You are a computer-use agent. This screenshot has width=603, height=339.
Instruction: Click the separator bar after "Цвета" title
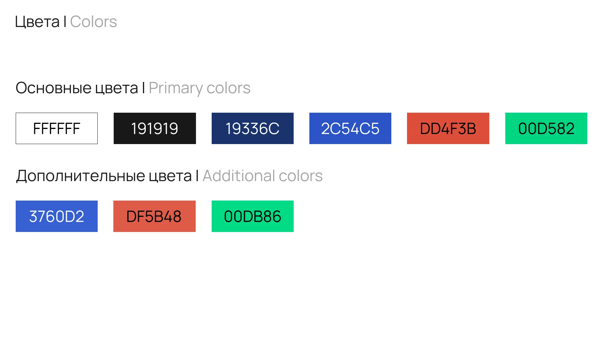65,22
